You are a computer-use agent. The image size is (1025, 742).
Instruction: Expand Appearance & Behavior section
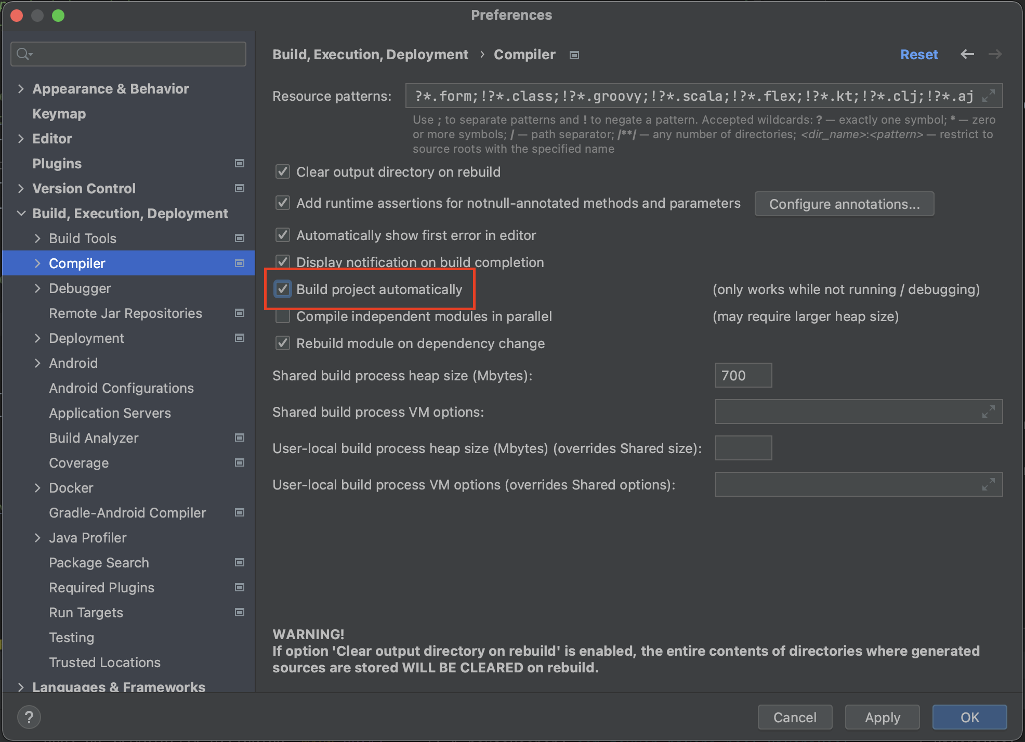coord(21,89)
